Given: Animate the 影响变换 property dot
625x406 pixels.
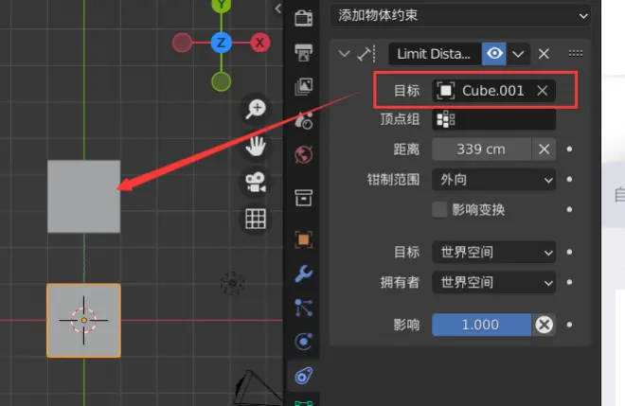Looking at the screenshot, I should tap(569, 209).
